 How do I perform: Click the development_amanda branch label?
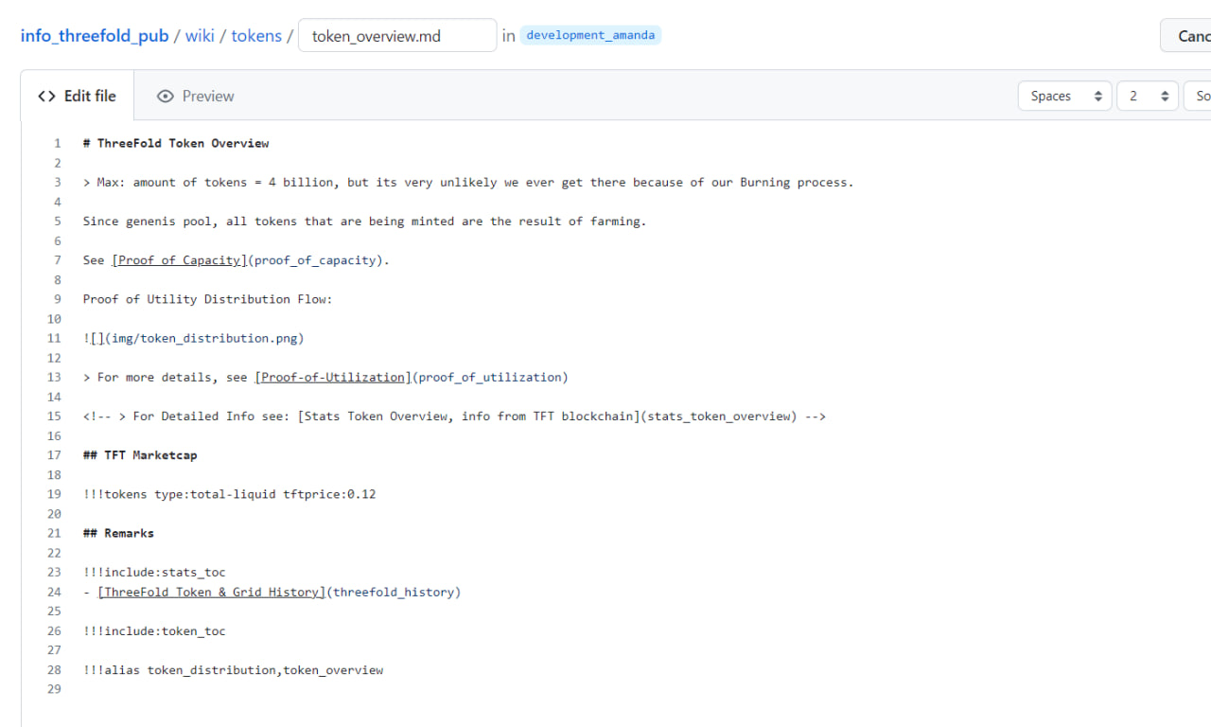[590, 35]
